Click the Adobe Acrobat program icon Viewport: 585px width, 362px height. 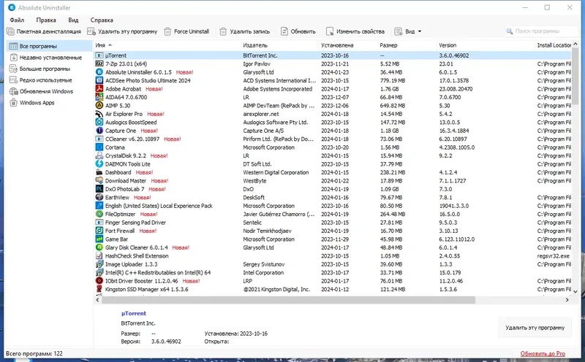click(99, 88)
